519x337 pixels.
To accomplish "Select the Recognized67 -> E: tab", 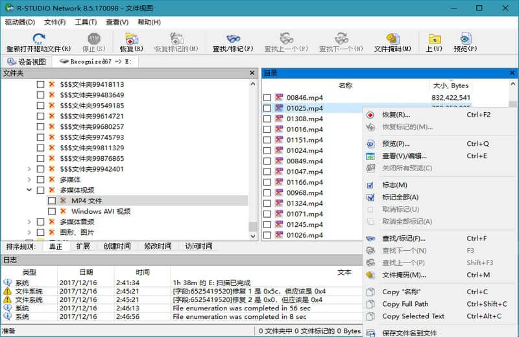I will pyautogui.click(x=95, y=62).
